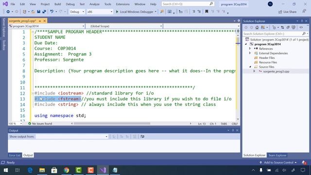Viewport: 311px width, 175px height.
Task: Click the Live Share button
Action: coord(287,12)
